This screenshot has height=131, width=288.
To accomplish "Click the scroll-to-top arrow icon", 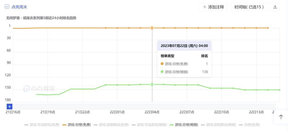I will [x=281, y=117].
